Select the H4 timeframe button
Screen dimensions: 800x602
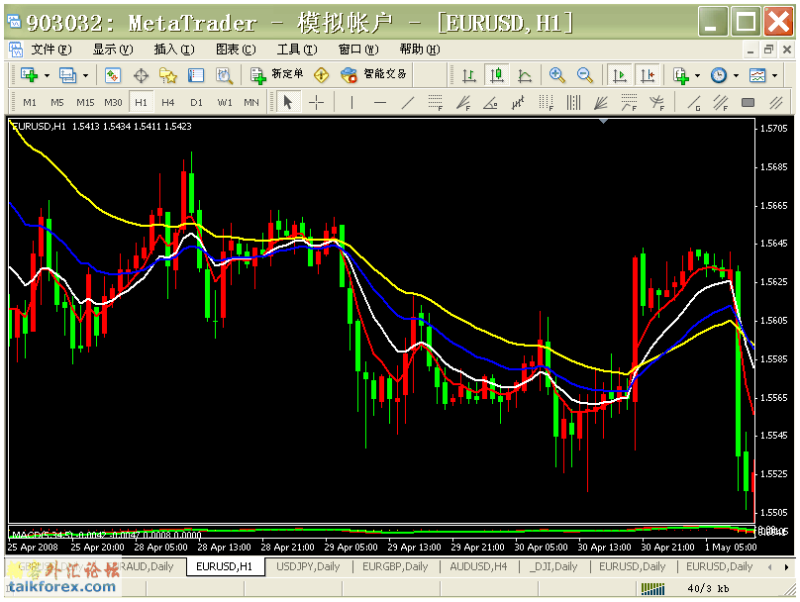(168, 102)
